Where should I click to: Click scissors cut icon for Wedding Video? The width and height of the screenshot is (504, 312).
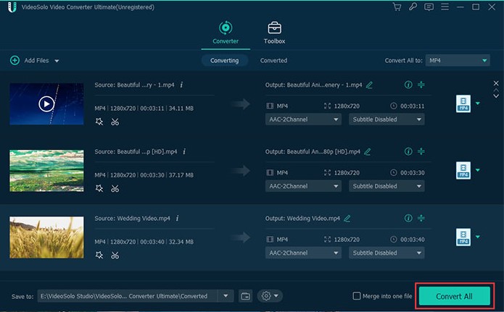115,255
